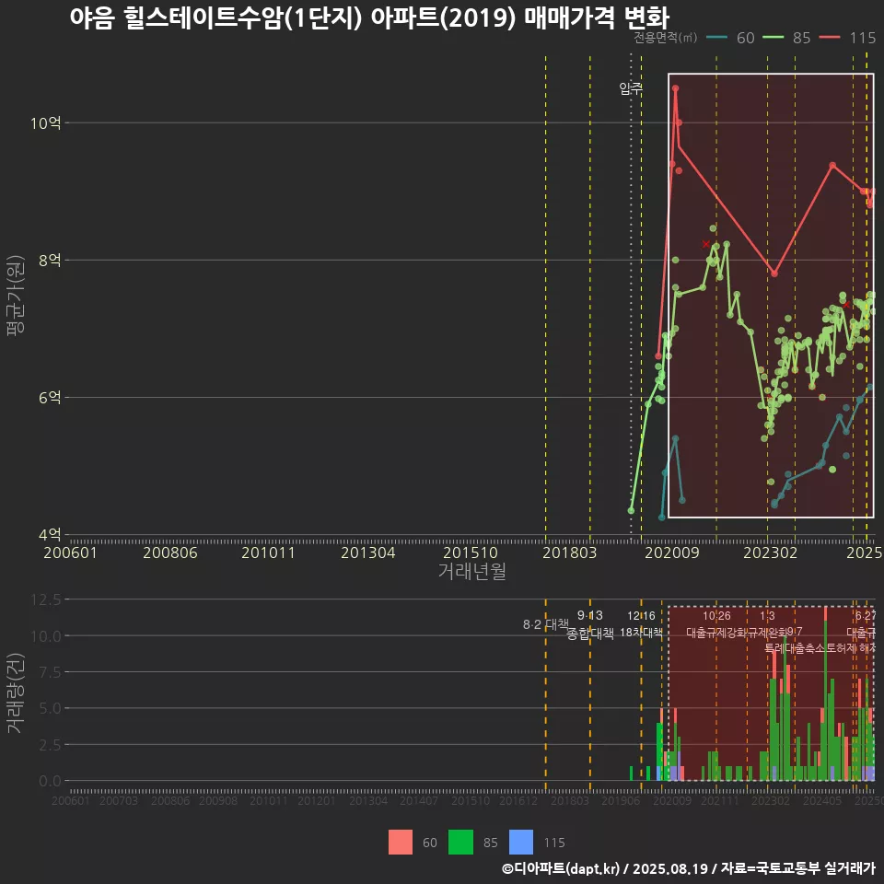Click the '10·26 대출규제강화' policy annotation
Viewport: 884px width, 884px height.
point(716,624)
